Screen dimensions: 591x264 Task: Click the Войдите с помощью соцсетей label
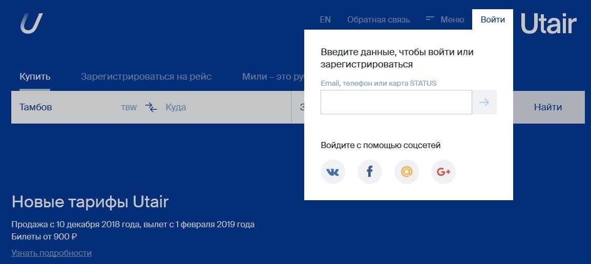(381, 145)
